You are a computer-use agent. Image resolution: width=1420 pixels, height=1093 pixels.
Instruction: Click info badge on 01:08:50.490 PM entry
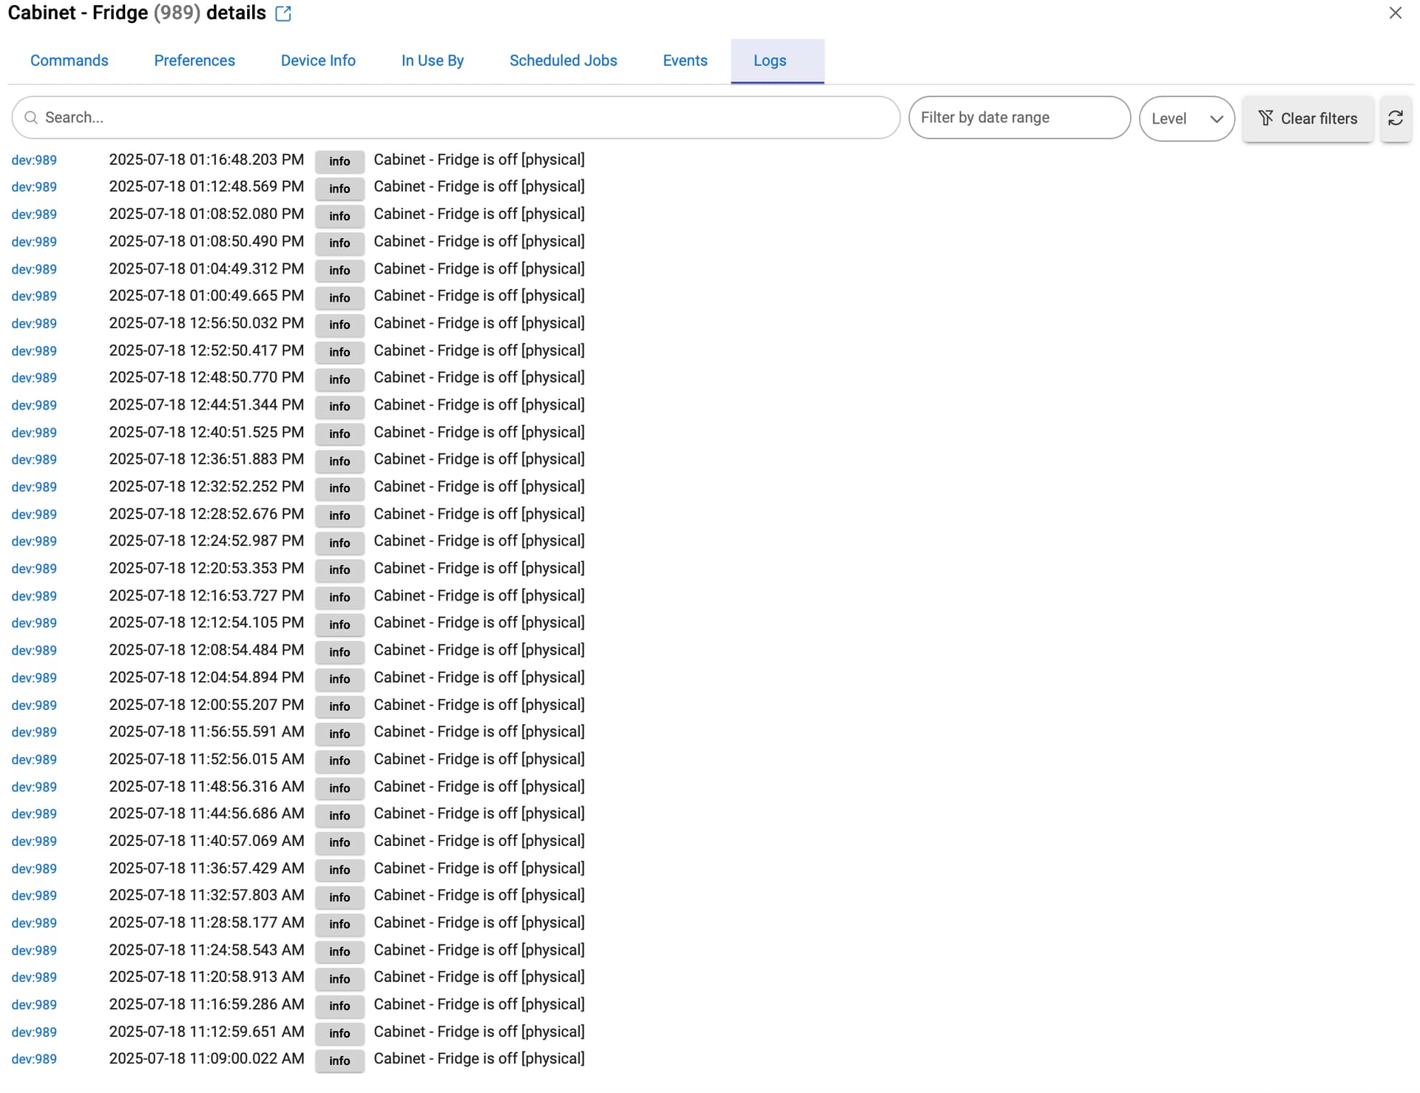coord(339,243)
